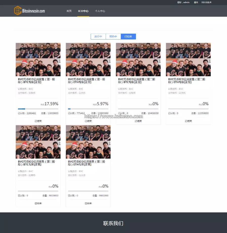Click 已结束 button on 第三阶段 ETH专区 card
Viewport: 227px width, 233px height.
pos(88,203)
